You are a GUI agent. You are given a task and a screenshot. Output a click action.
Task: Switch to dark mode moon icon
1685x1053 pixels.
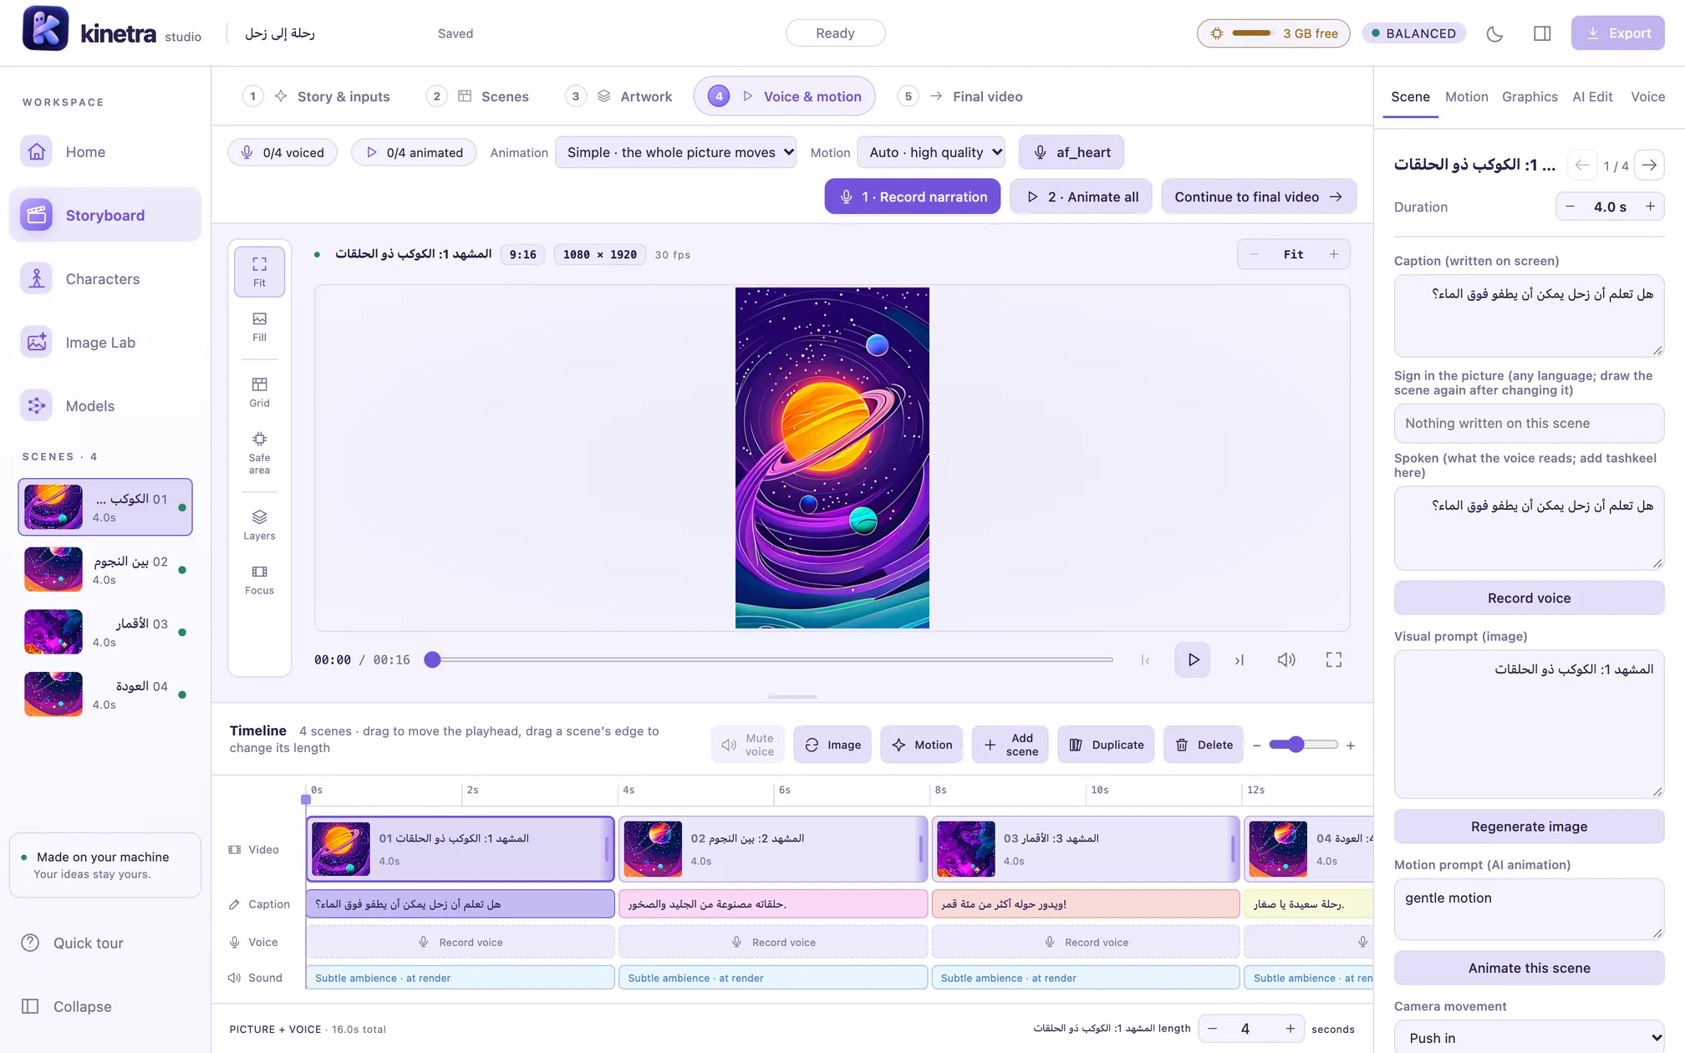coord(1494,33)
